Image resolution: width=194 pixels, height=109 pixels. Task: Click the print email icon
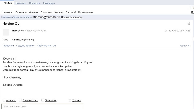tap(189, 24)
